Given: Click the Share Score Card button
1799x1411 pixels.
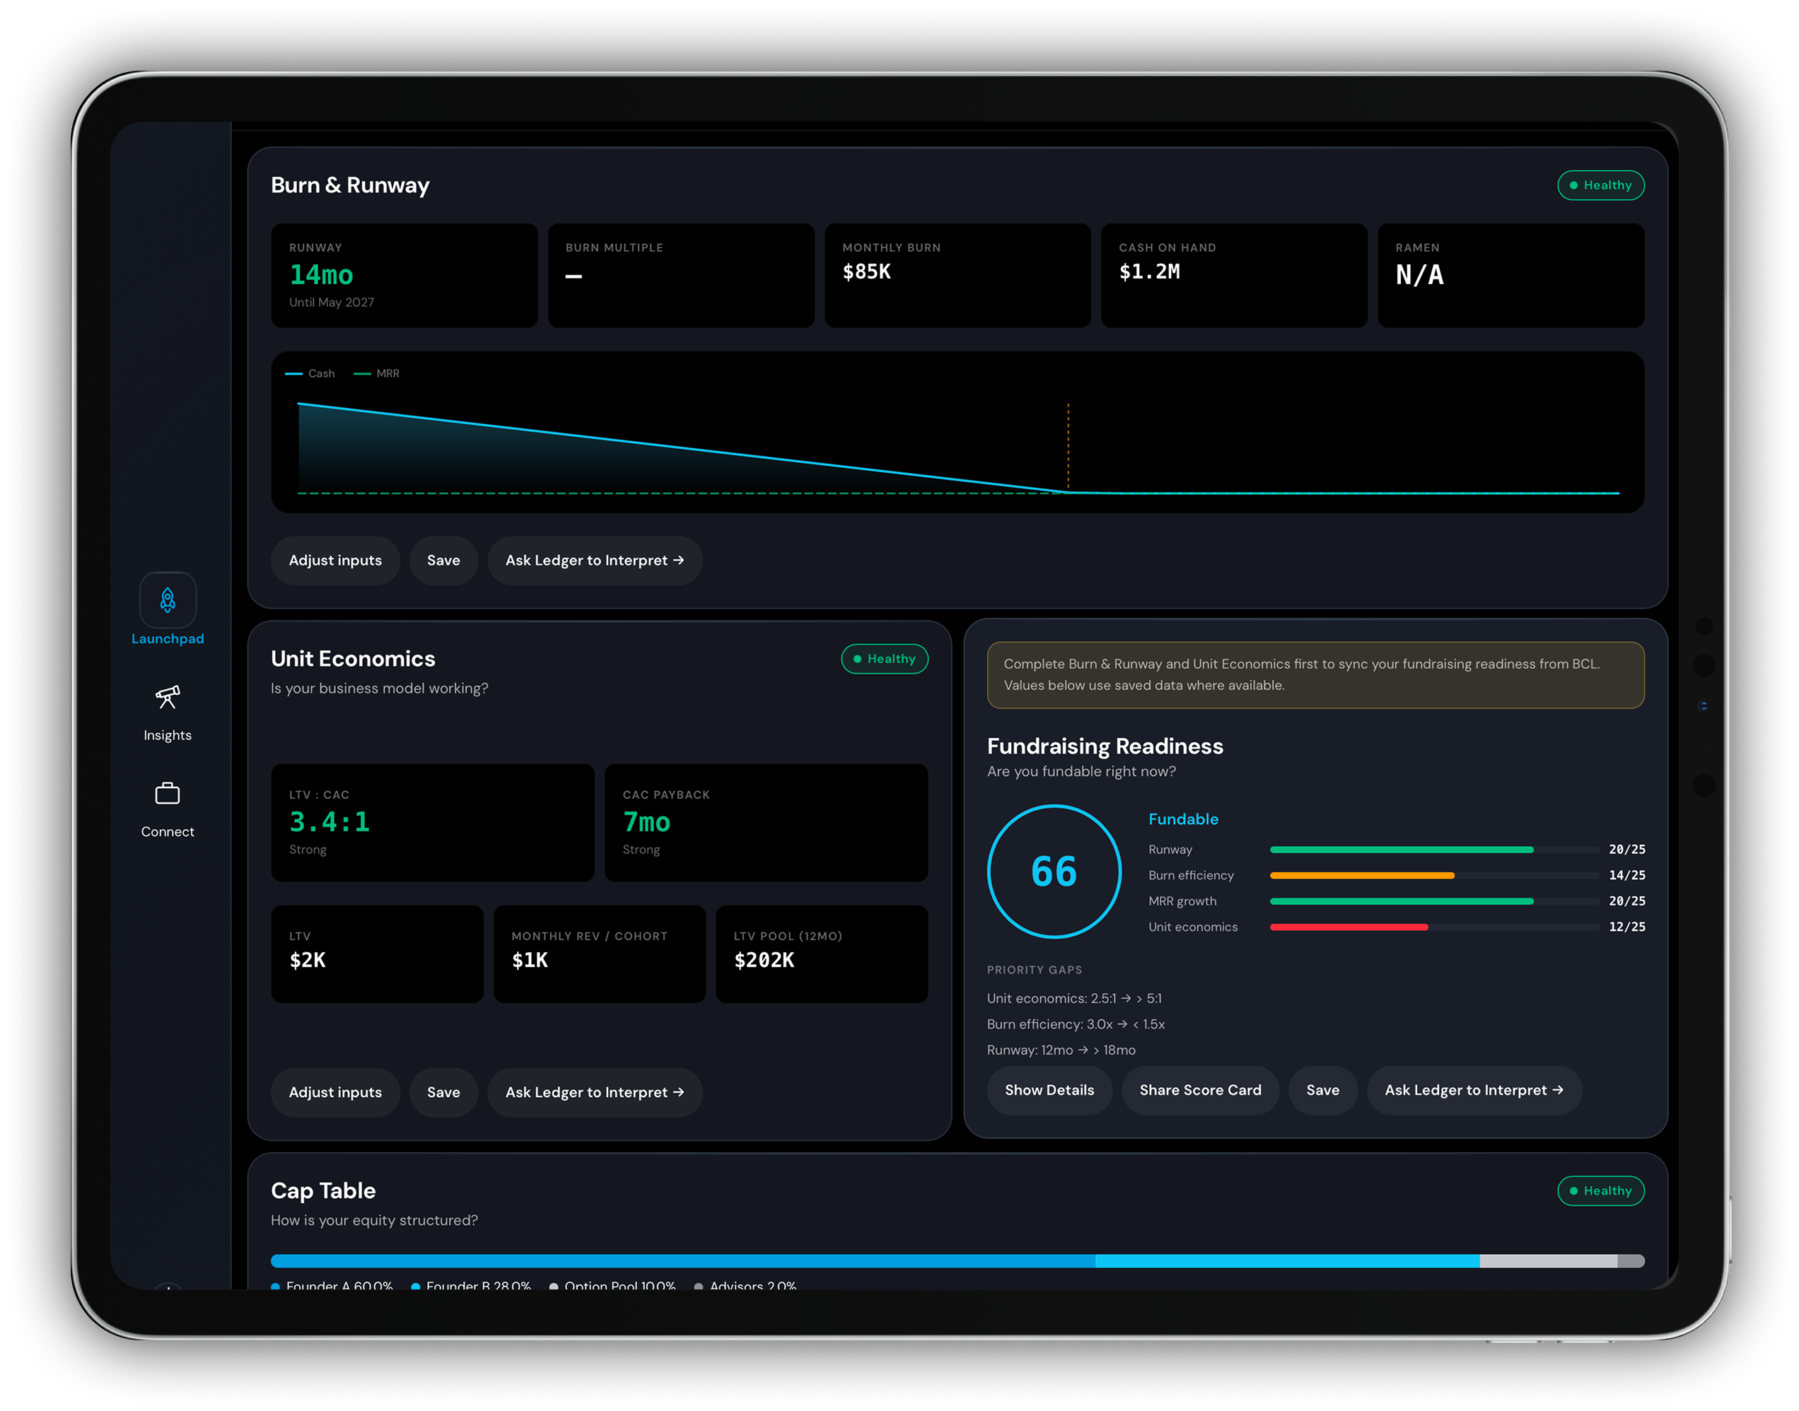Looking at the screenshot, I should (x=1200, y=1089).
